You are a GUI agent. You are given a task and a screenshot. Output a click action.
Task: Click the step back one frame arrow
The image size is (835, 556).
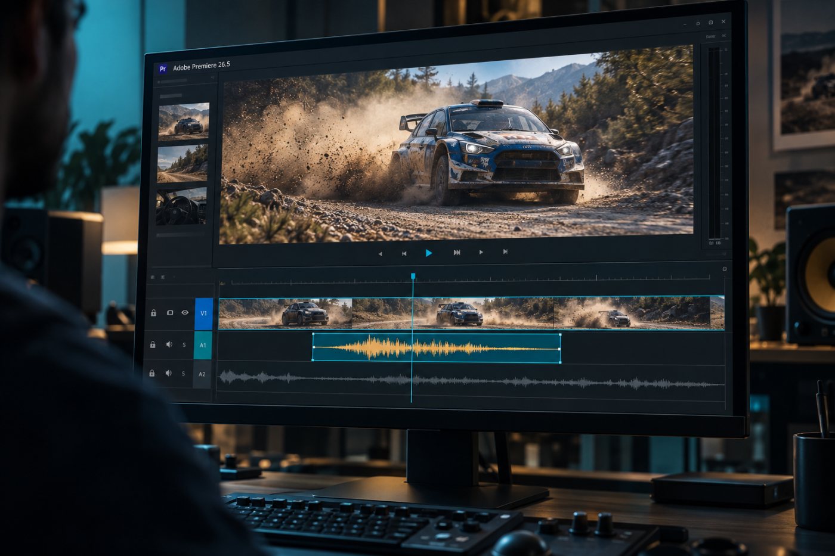pos(380,254)
